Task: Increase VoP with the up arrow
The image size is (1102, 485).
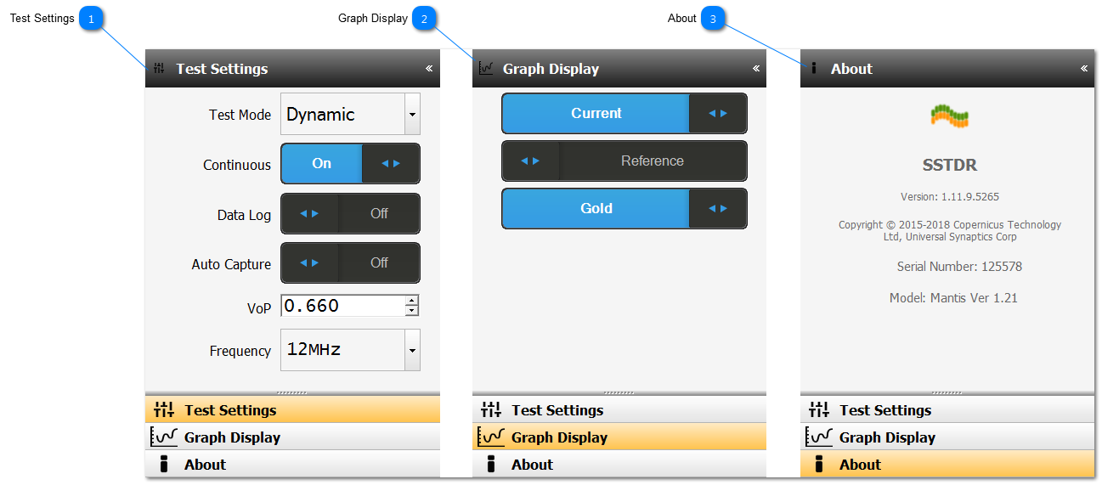Action: (412, 301)
